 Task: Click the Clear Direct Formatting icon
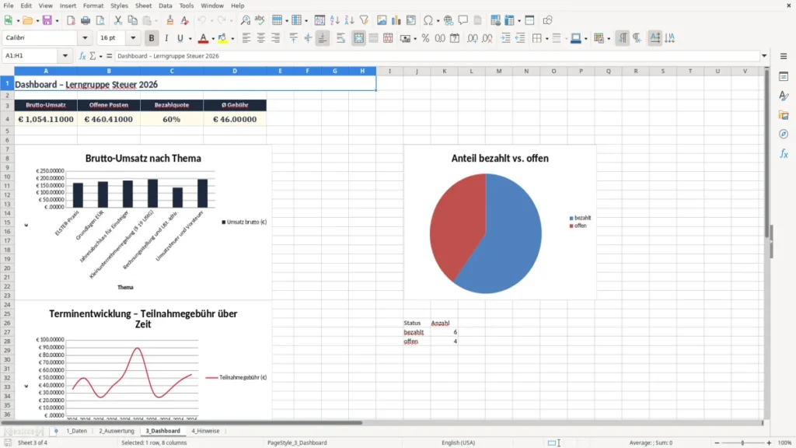click(184, 20)
